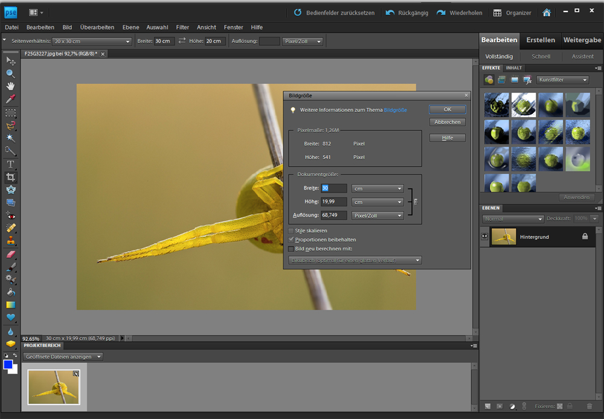This screenshot has width=604, height=419.
Task: Select the Zoom magnifier tool
Action: [11, 74]
